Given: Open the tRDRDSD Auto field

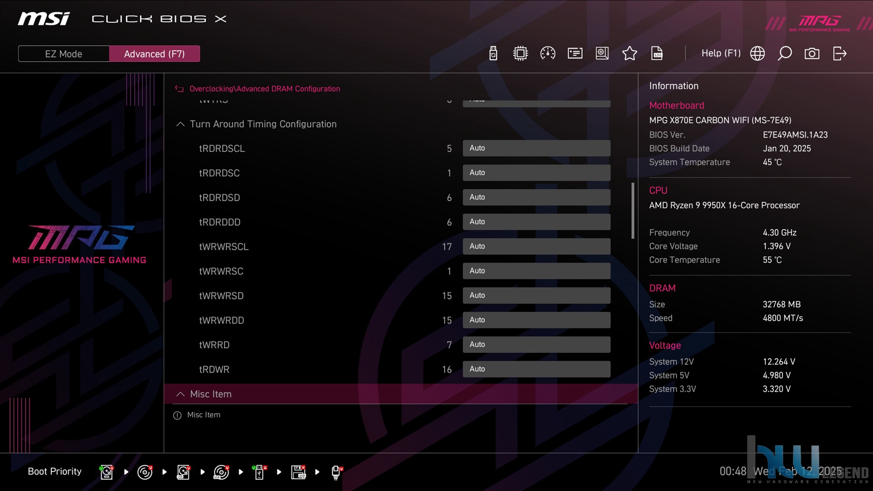Looking at the screenshot, I should pos(536,197).
